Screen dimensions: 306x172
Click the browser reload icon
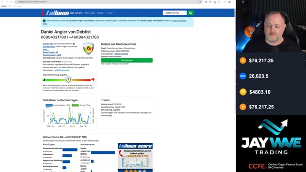pos(11,2)
